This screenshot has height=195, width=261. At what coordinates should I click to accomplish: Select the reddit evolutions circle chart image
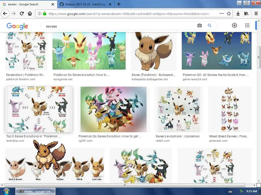point(179,109)
